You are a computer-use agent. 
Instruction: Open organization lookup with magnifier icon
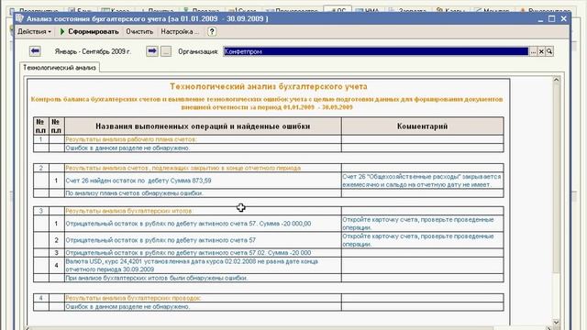pyautogui.click(x=549, y=51)
